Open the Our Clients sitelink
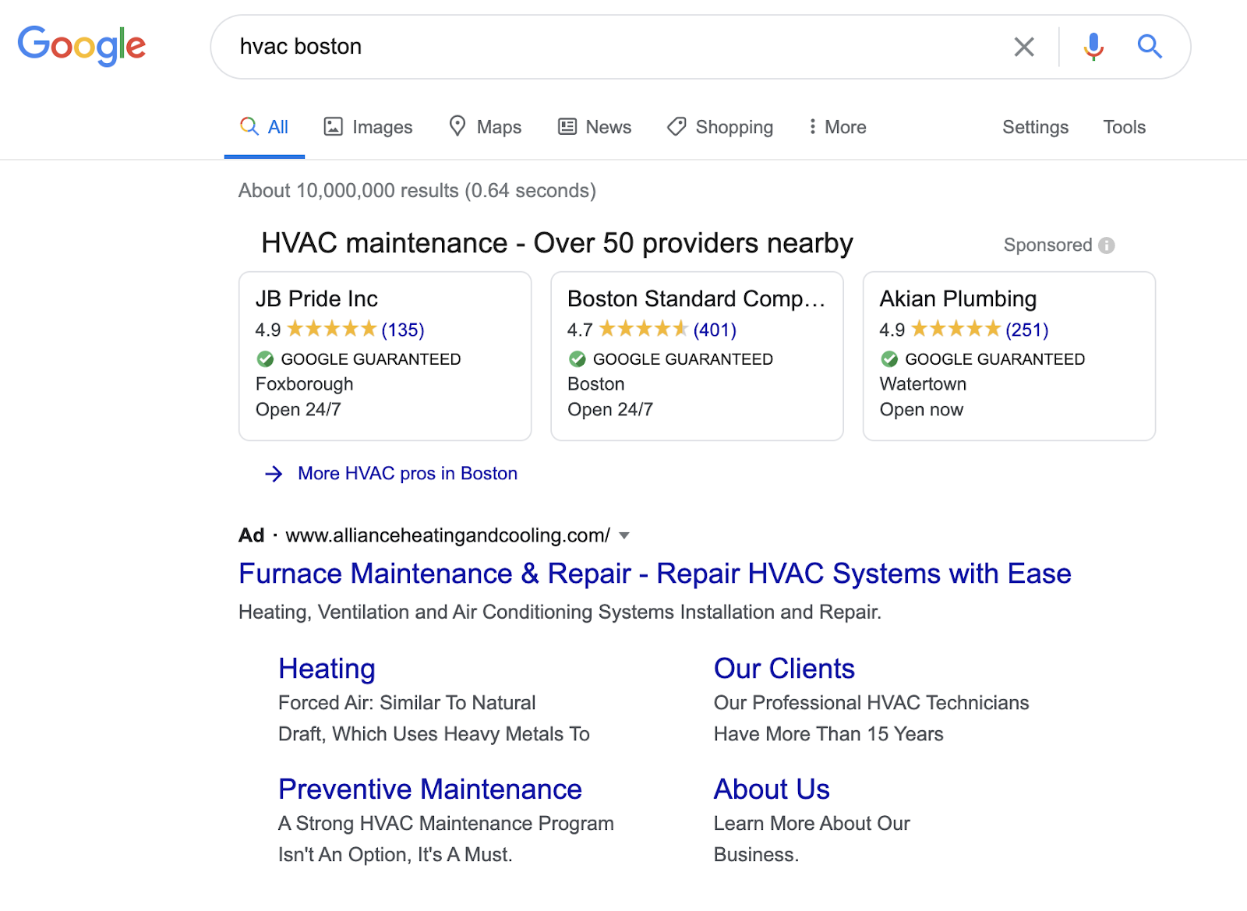Screen dimensions: 1247x911 pyautogui.click(x=784, y=669)
